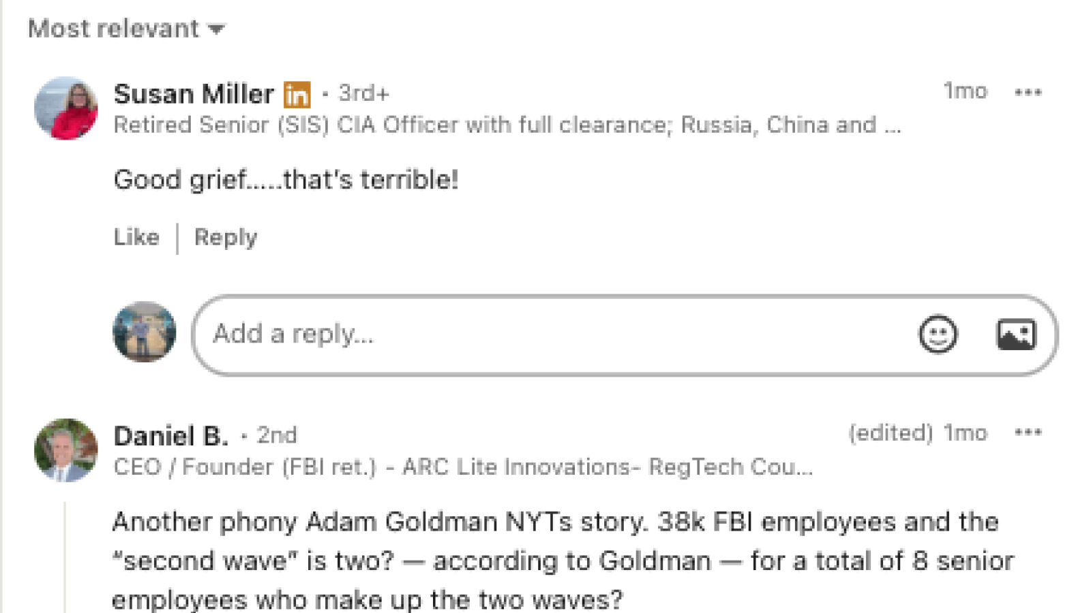Reply to Susan Miller's comment

point(226,237)
